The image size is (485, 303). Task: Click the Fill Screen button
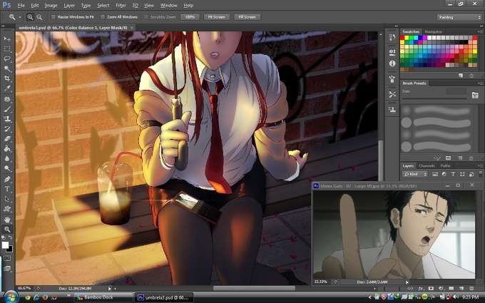click(x=247, y=17)
